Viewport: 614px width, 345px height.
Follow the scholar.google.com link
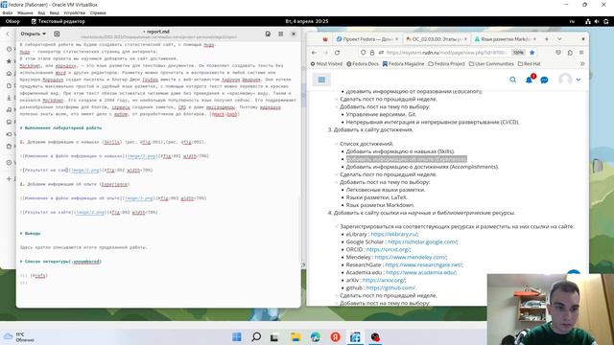pyautogui.click(x=422, y=241)
